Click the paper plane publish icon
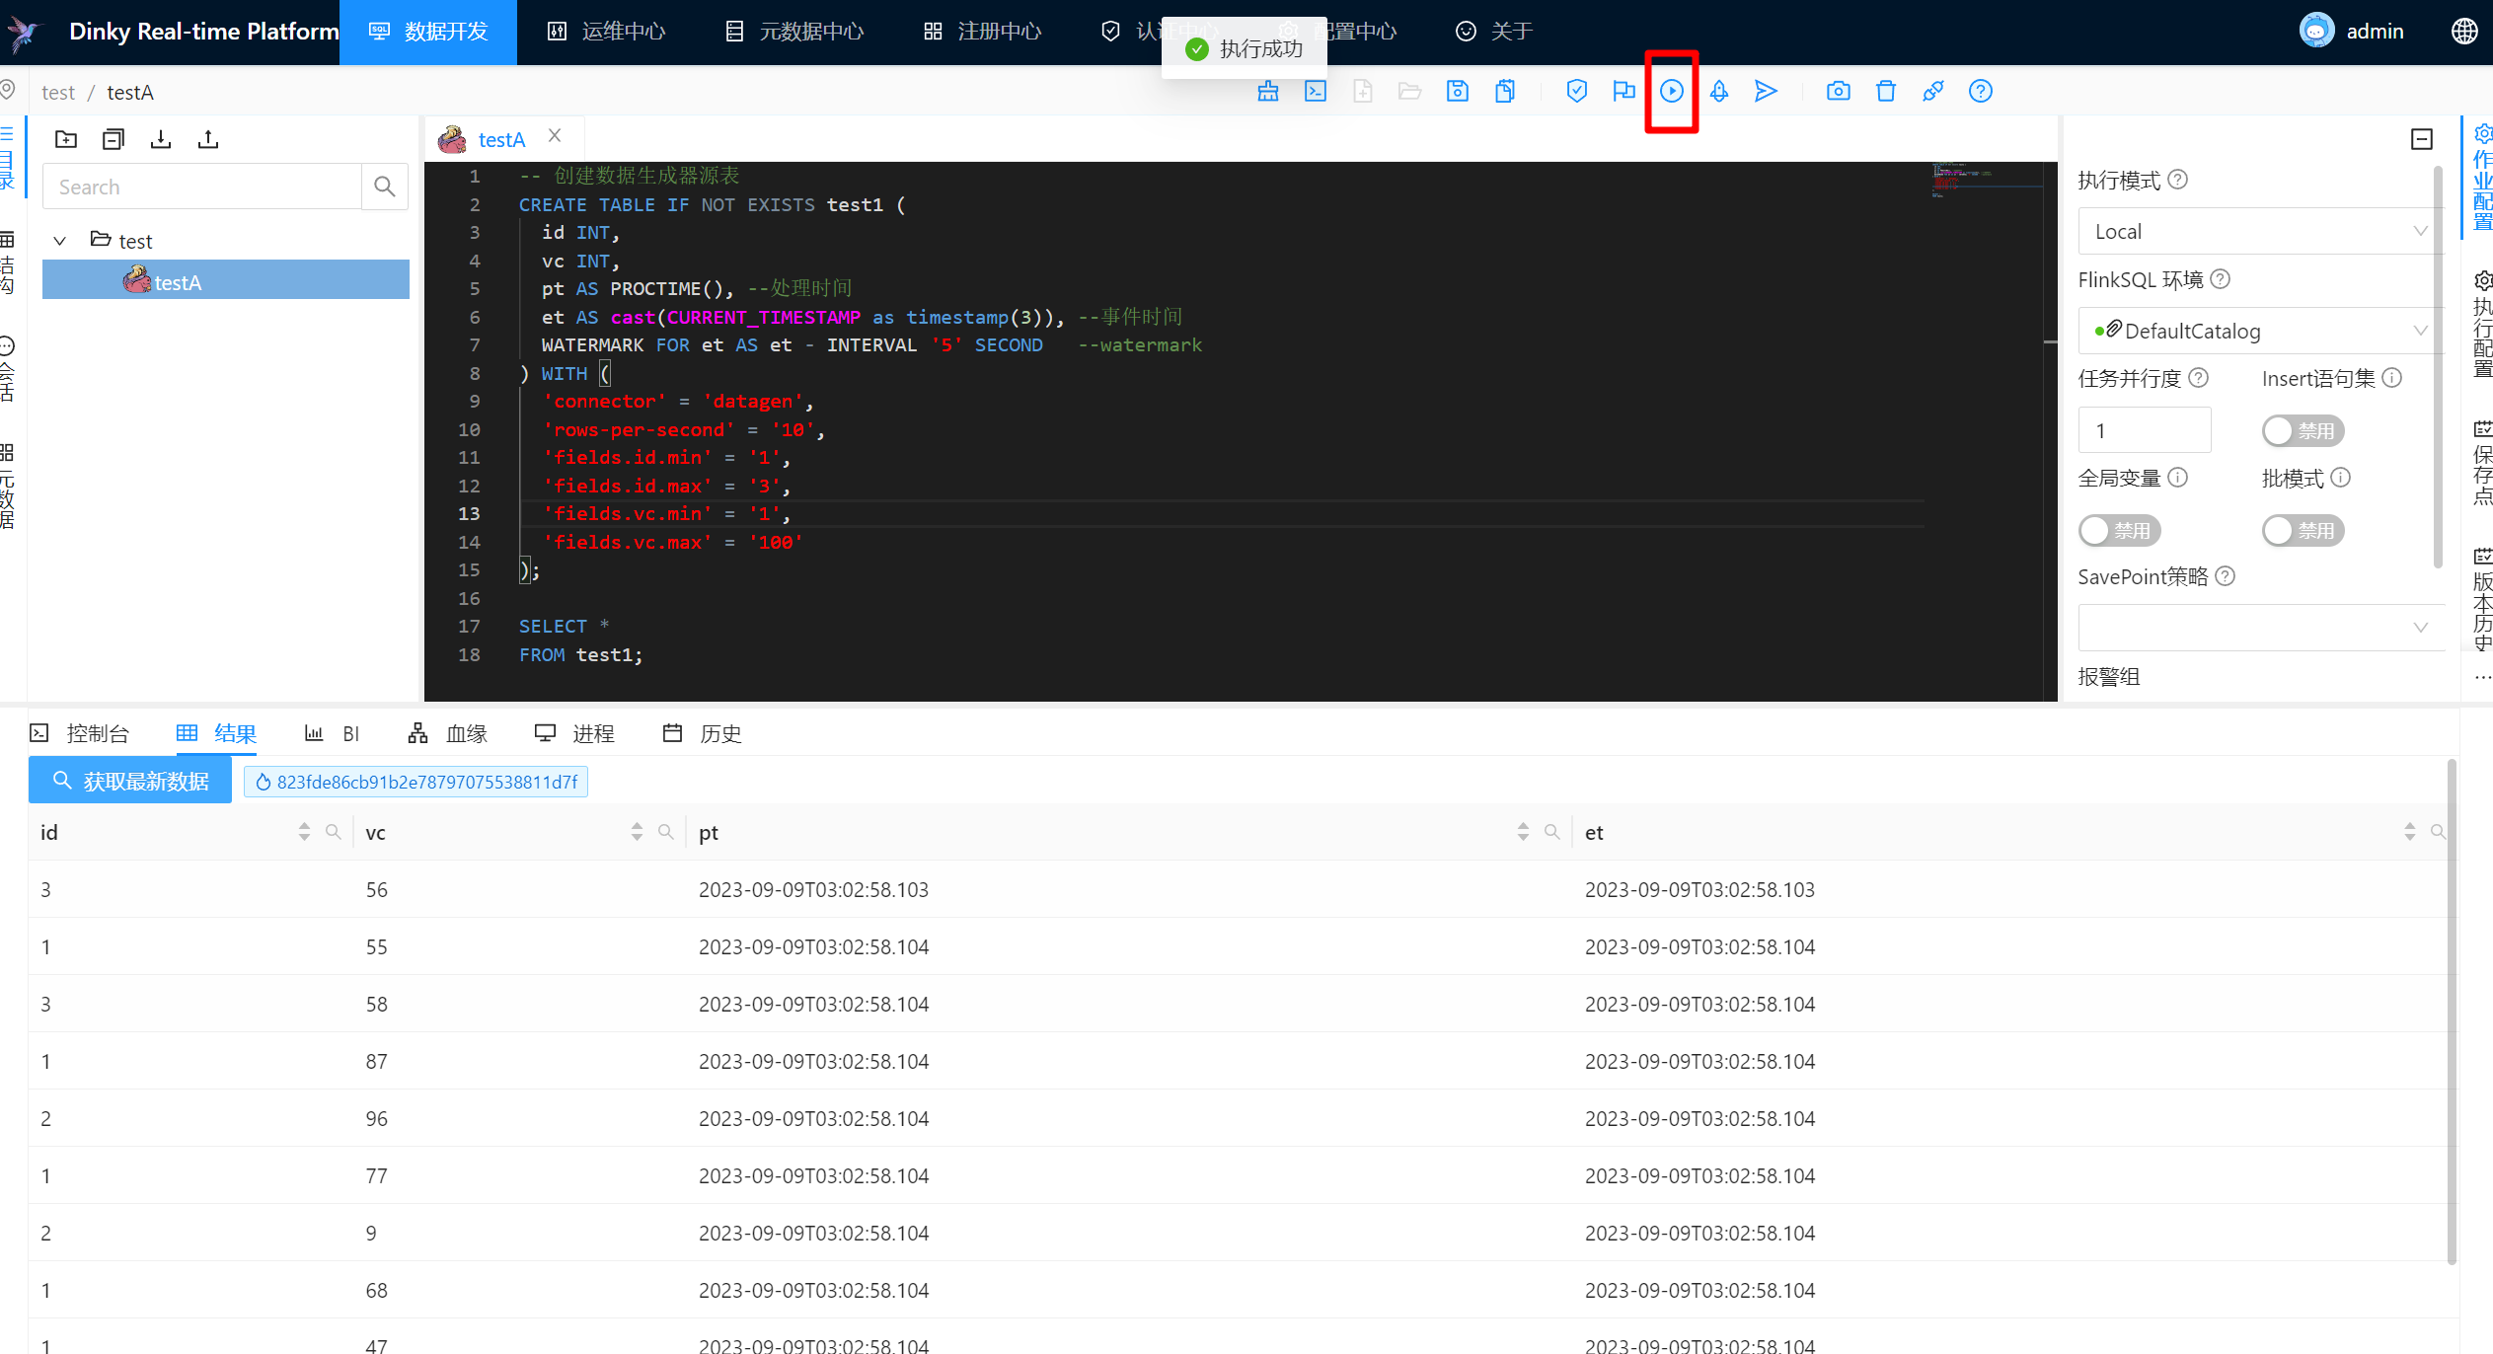Image resolution: width=2493 pixels, height=1354 pixels. click(1767, 92)
